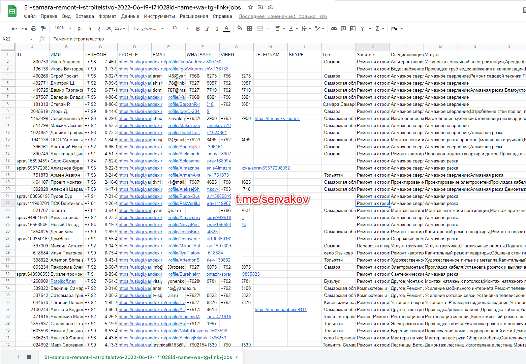The width and height of the screenshot is (526, 364).
Task: Select row 22 header
Action: point(8,203)
